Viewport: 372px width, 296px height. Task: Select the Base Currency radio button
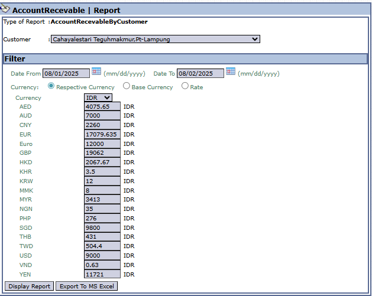click(x=127, y=86)
